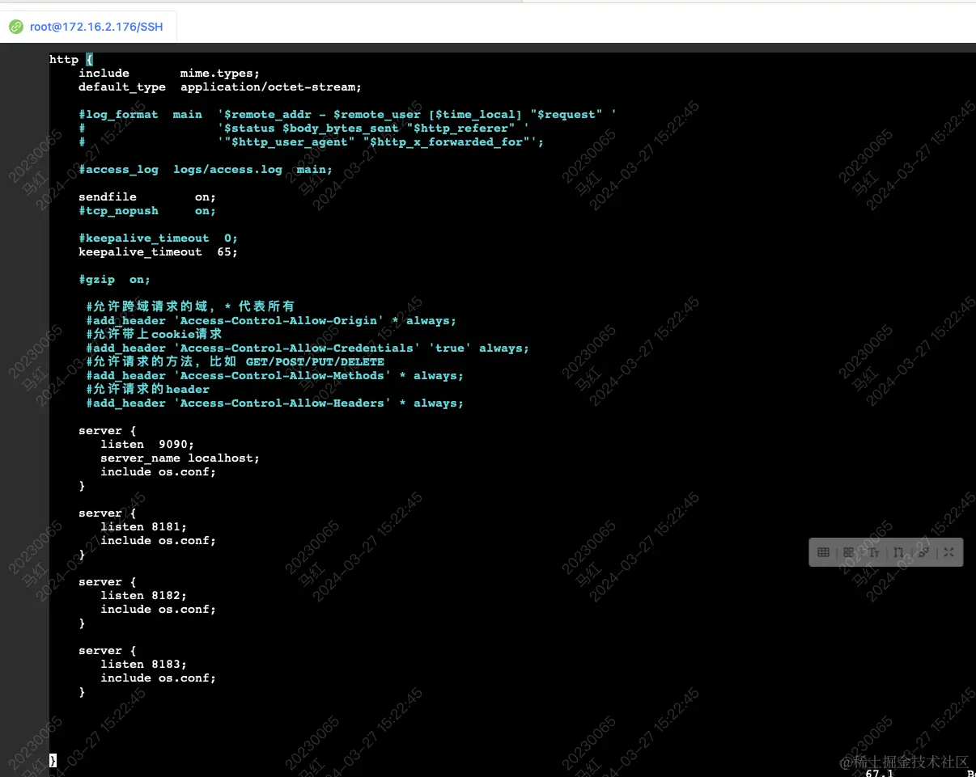Click the 'include mime.types;' line
Image resolution: width=976 pixels, height=777 pixels.
tap(169, 73)
